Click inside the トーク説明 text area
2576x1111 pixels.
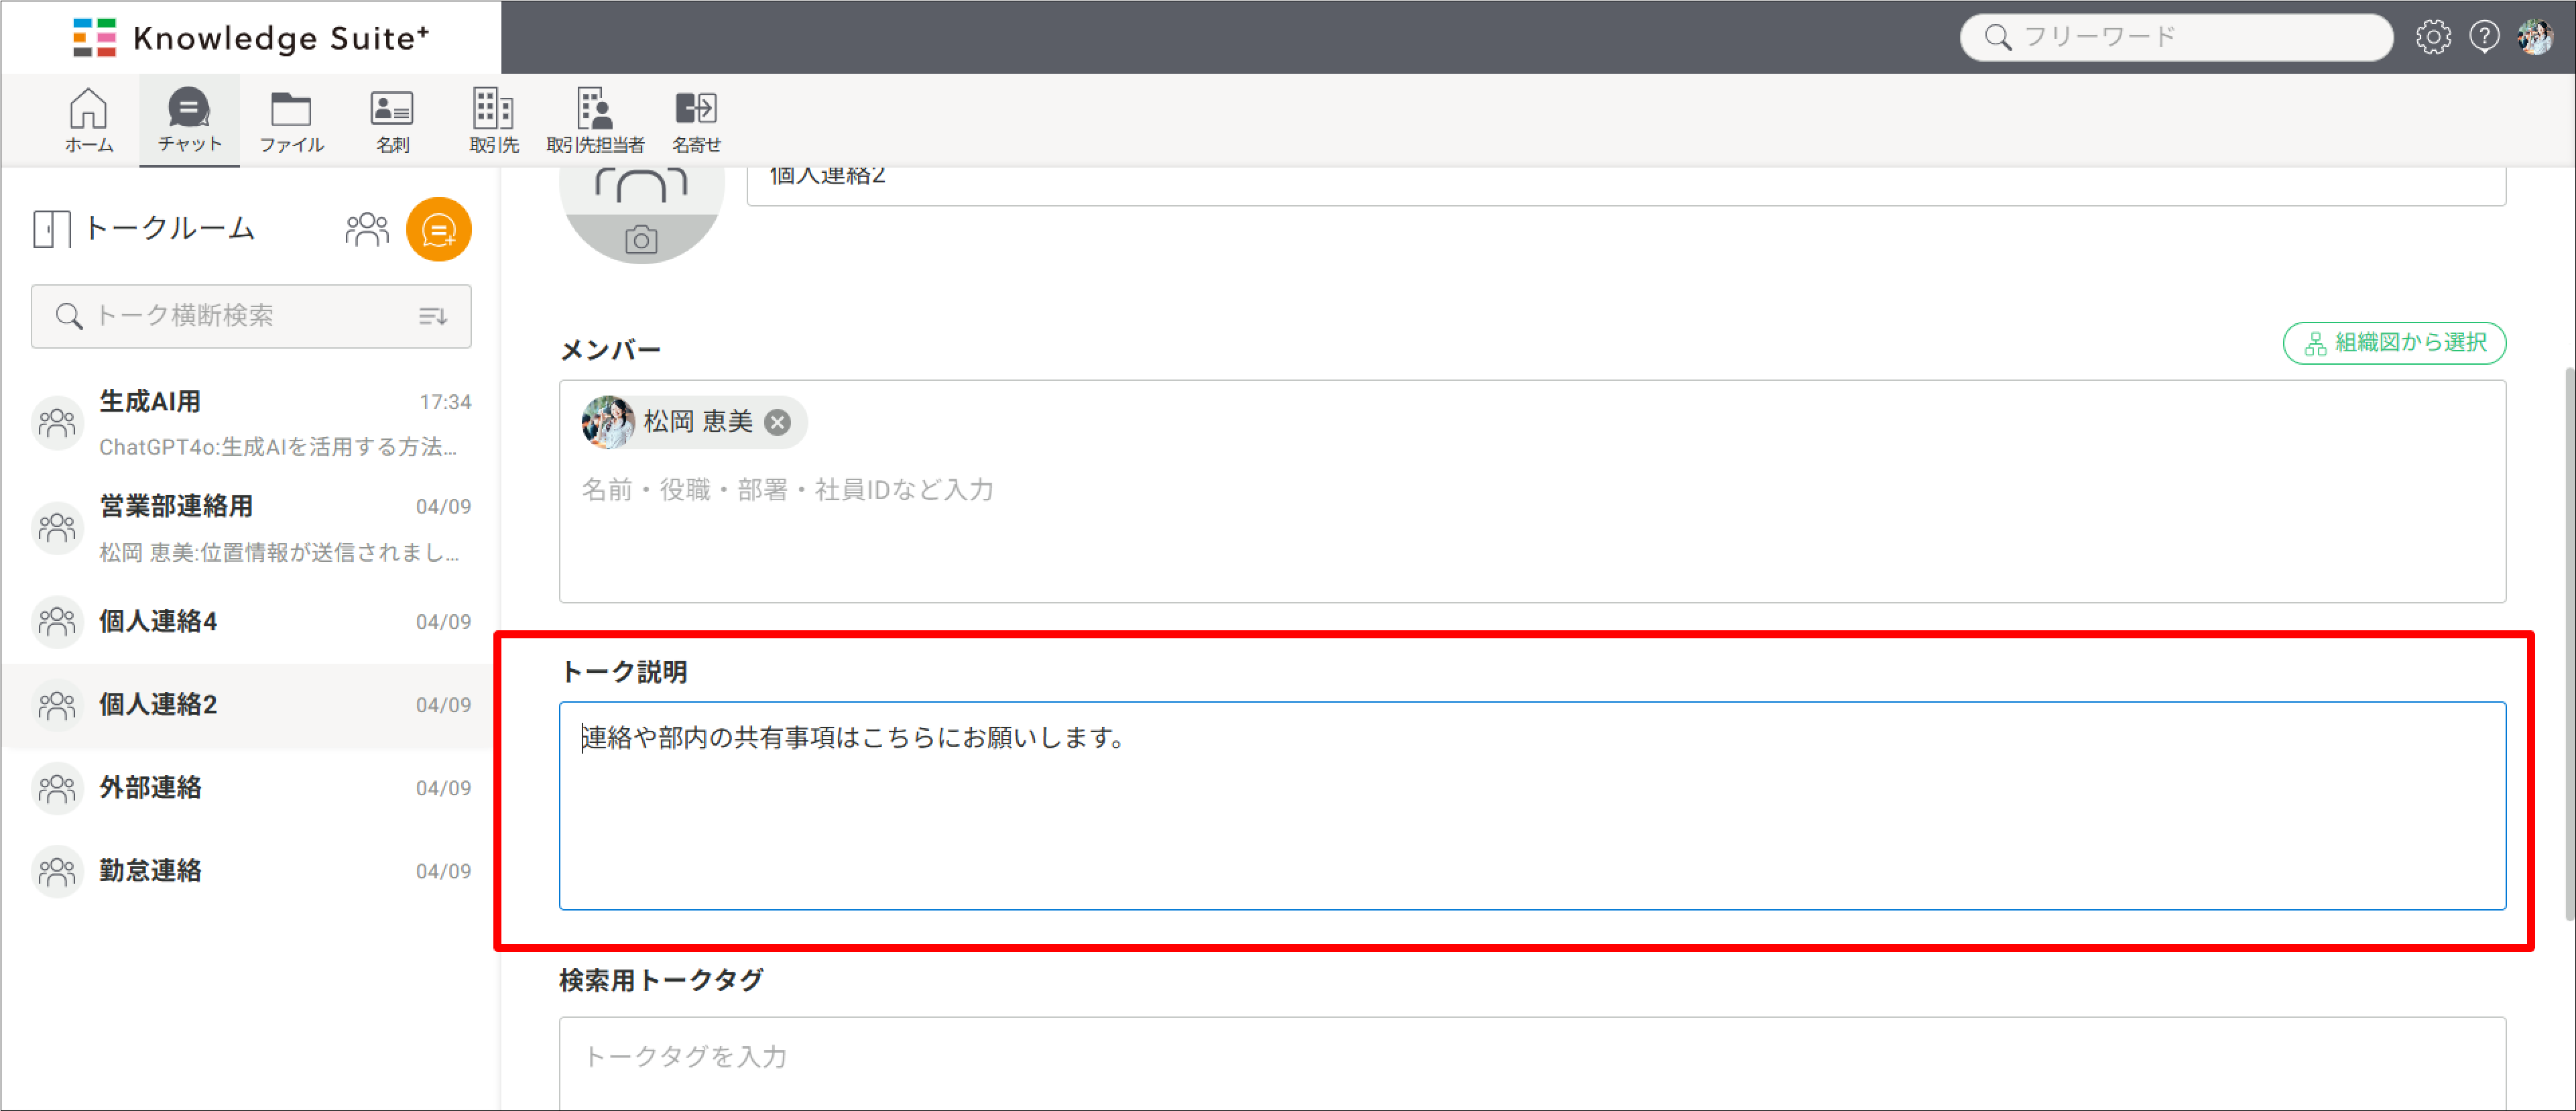1532,806
